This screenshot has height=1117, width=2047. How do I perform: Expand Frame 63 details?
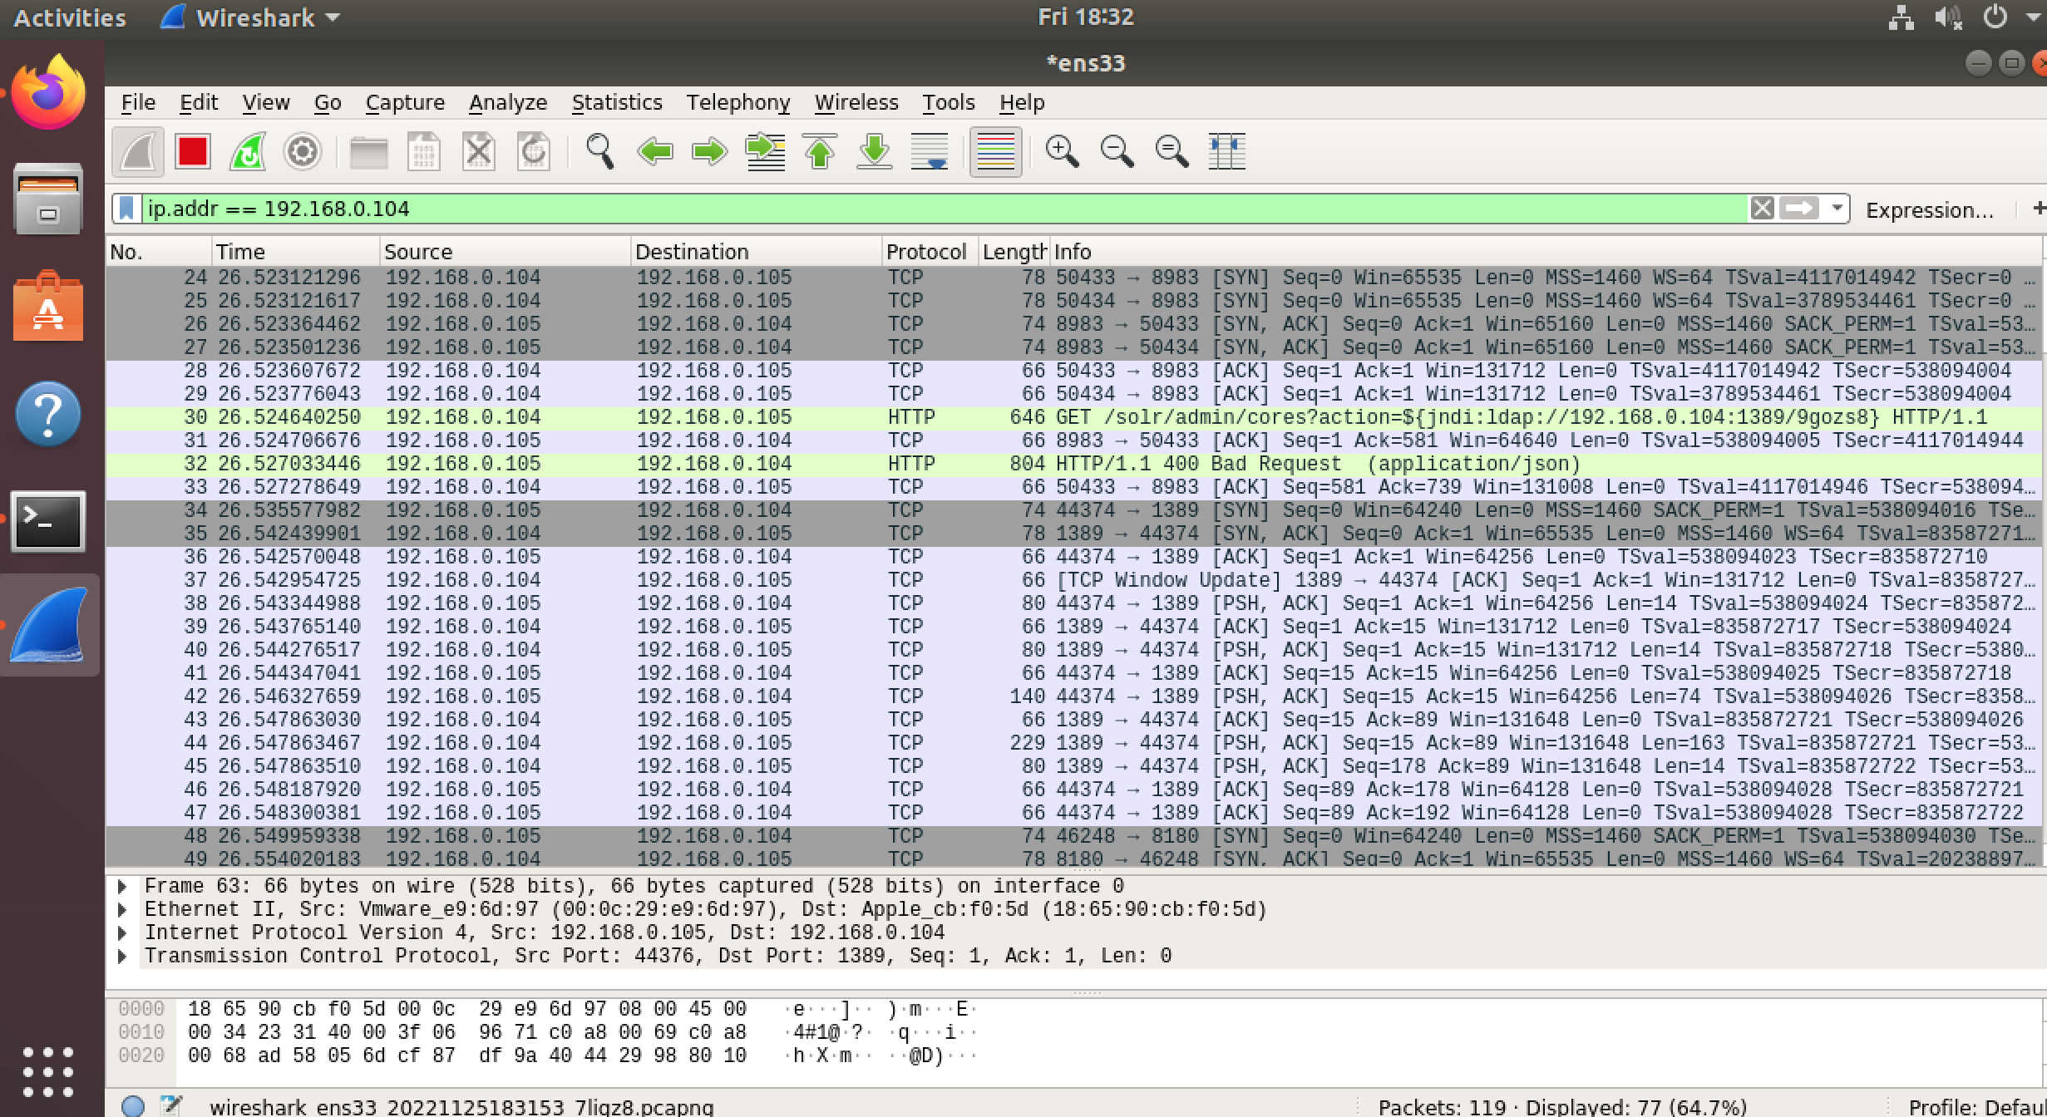(x=121, y=885)
